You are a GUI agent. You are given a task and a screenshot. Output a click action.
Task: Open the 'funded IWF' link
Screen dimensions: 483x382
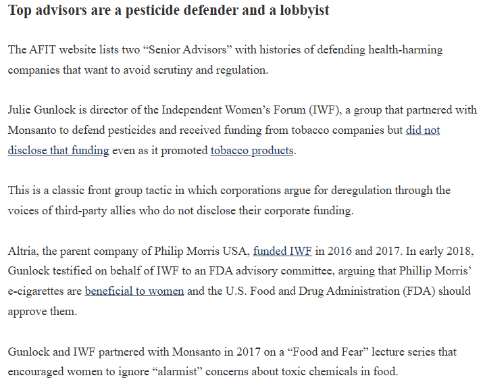pyautogui.click(x=282, y=252)
